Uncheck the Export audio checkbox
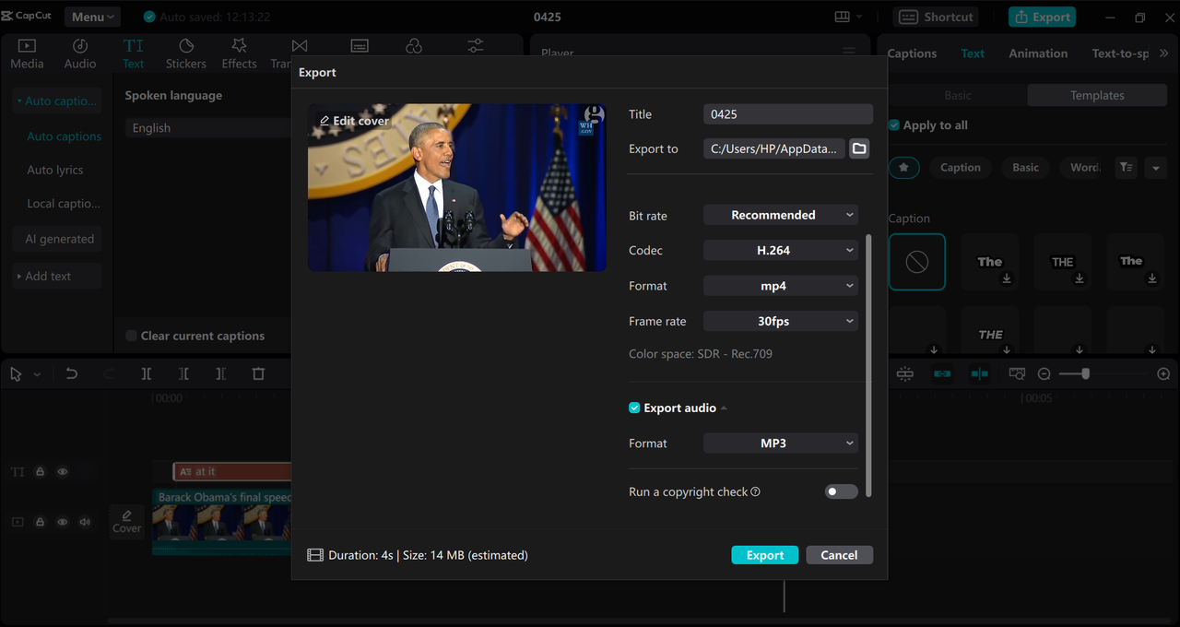The image size is (1180, 627). pyautogui.click(x=634, y=408)
